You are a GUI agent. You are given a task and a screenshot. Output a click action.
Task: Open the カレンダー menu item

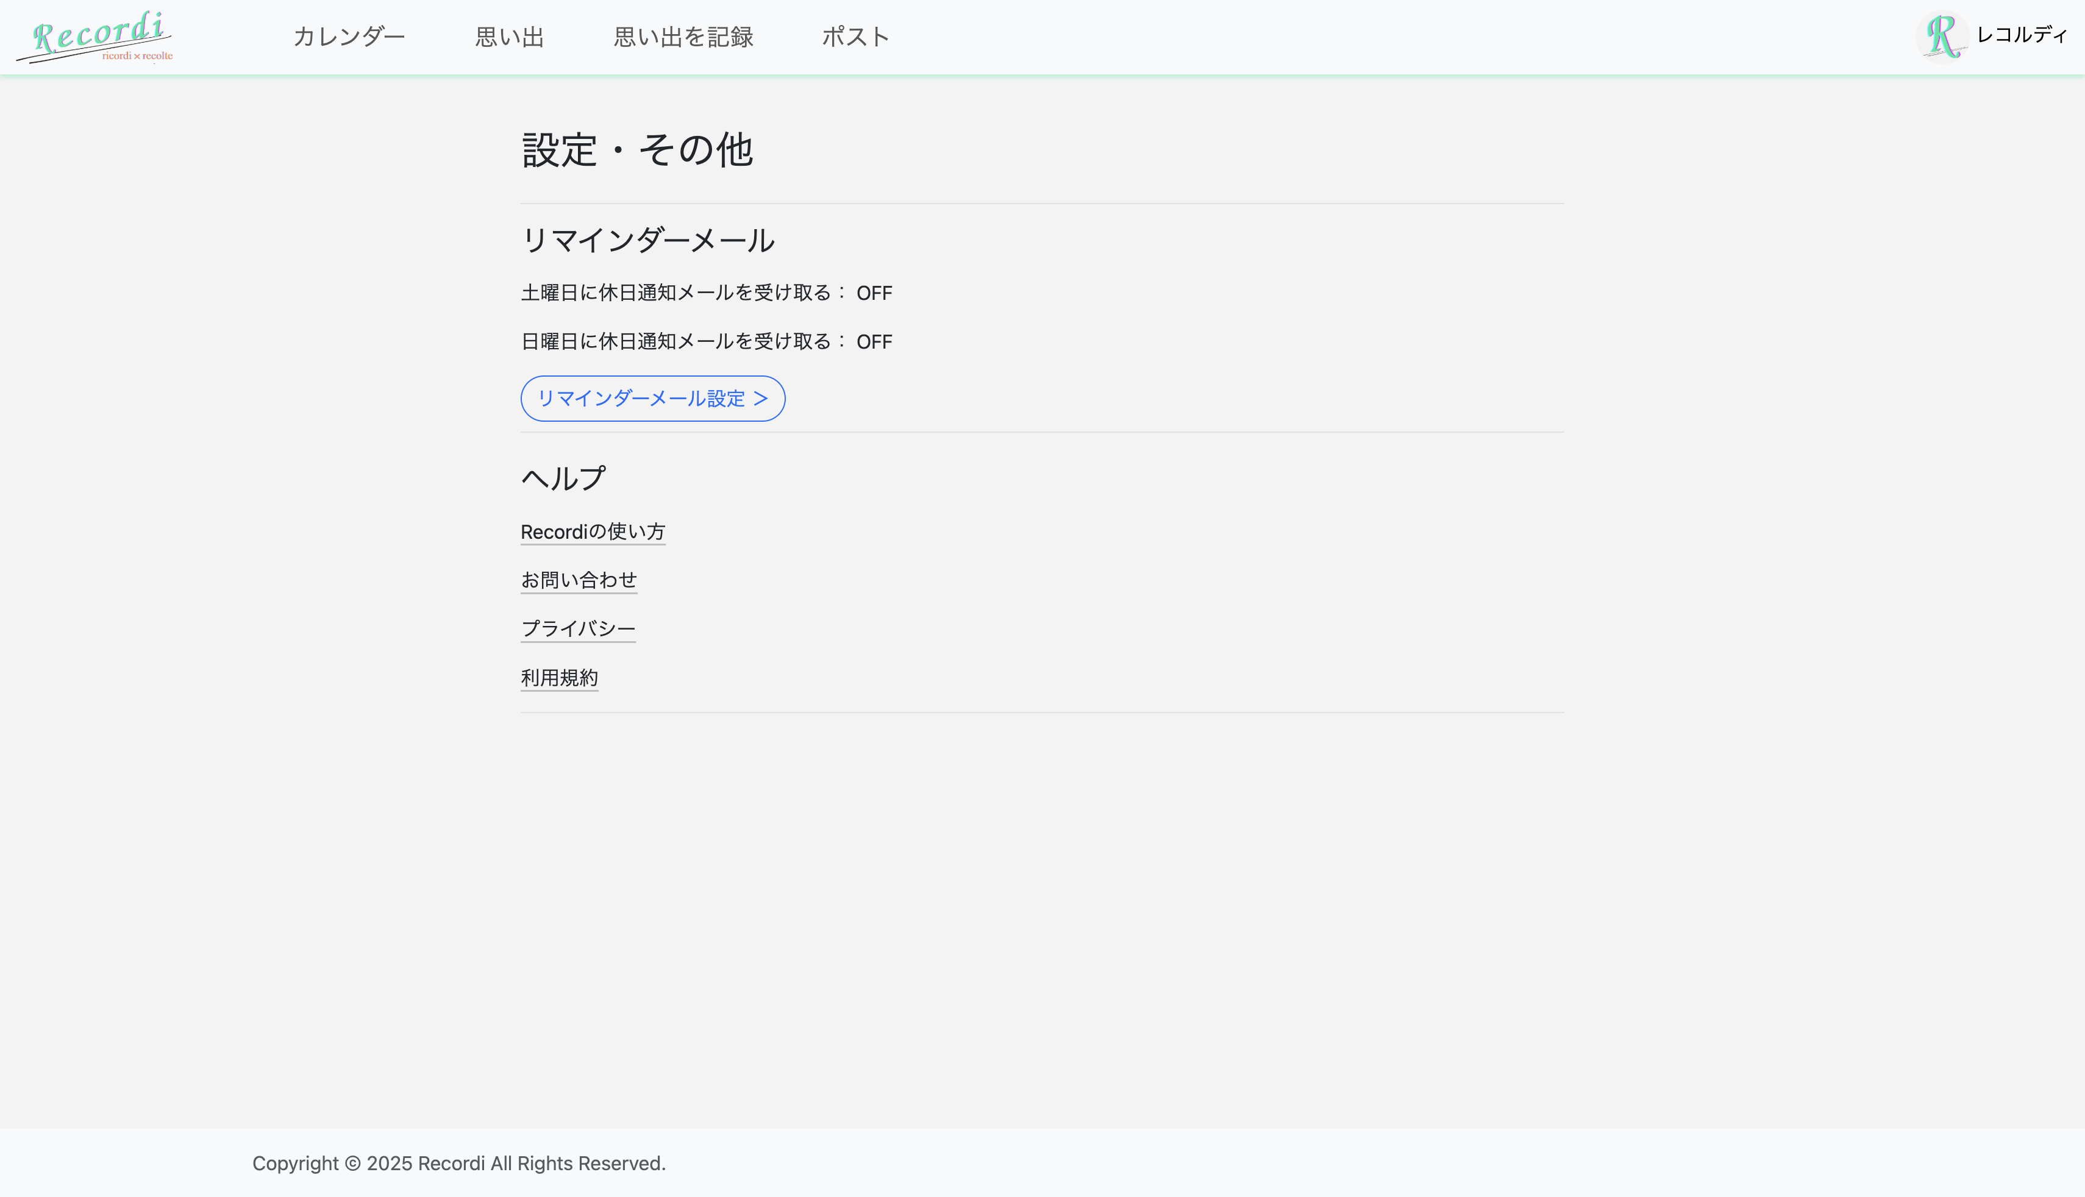(349, 37)
